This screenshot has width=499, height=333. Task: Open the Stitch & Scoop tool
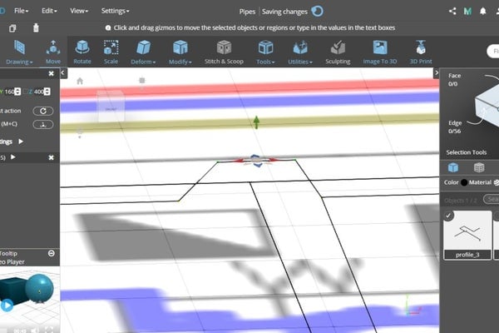point(224,51)
